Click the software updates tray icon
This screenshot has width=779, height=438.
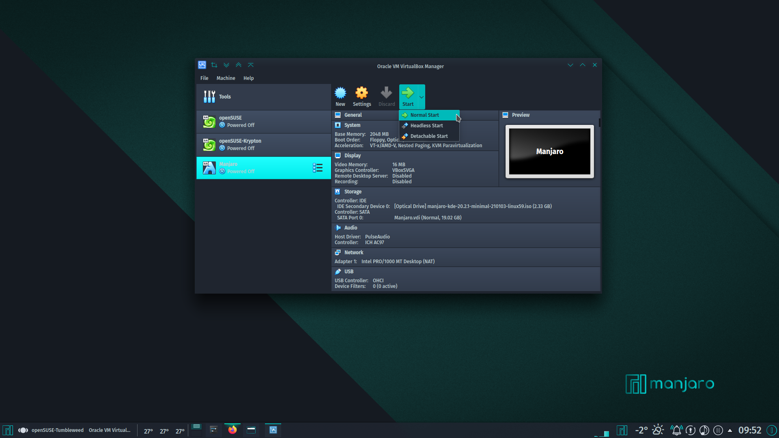[691, 430]
